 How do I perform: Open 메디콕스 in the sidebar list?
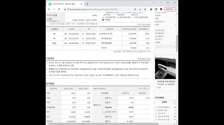click(x=159, y=39)
